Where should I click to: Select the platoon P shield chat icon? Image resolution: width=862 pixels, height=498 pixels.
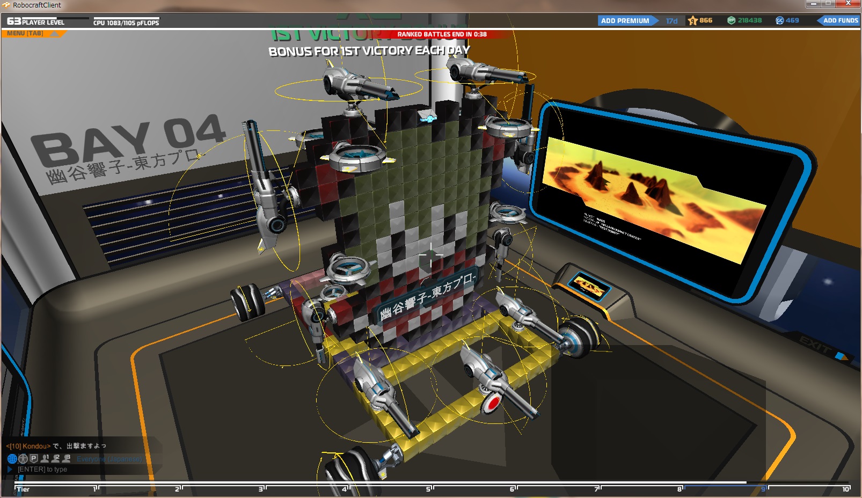34,458
